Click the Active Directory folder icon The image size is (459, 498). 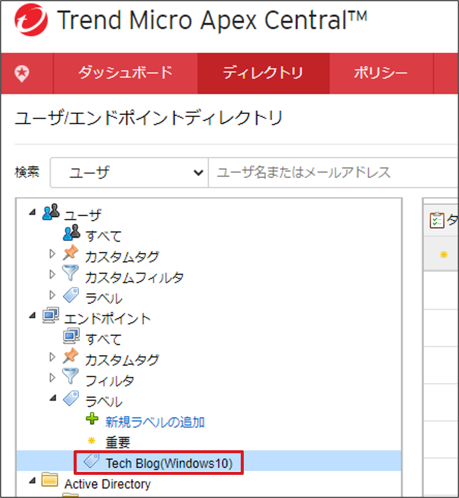click(50, 480)
